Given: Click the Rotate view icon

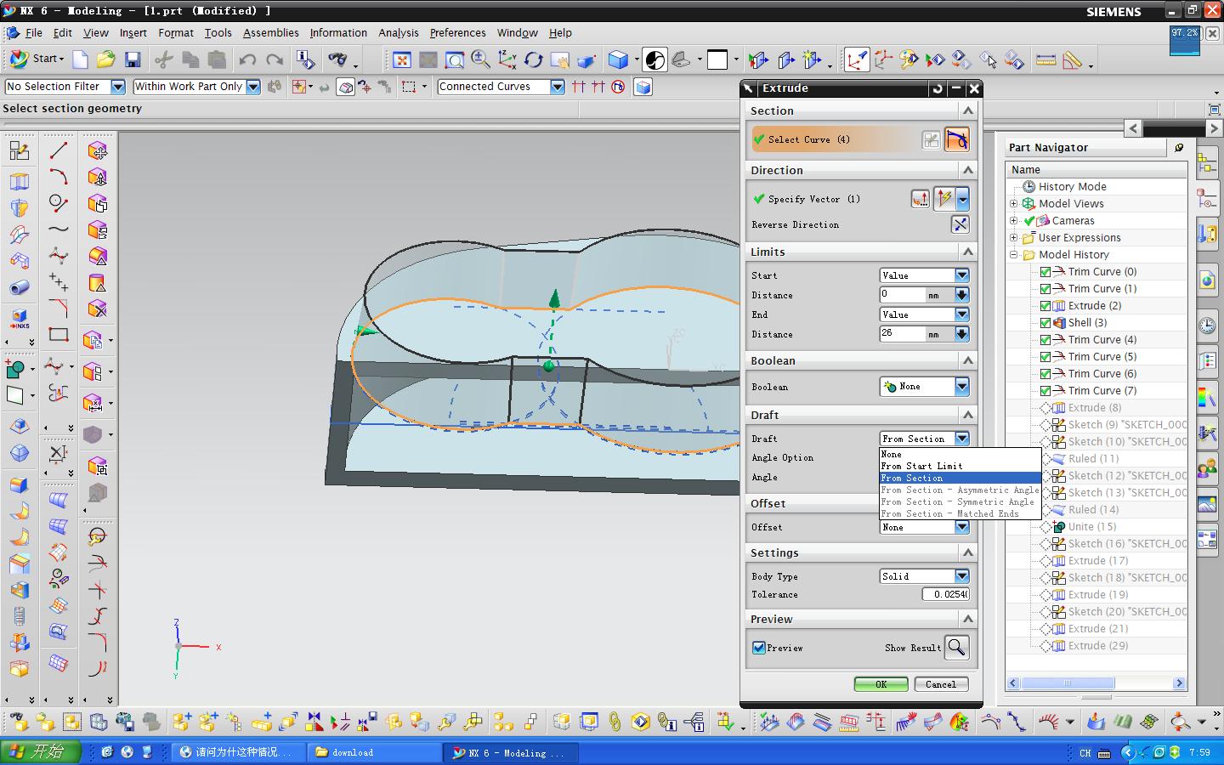Looking at the screenshot, I should tap(533, 59).
